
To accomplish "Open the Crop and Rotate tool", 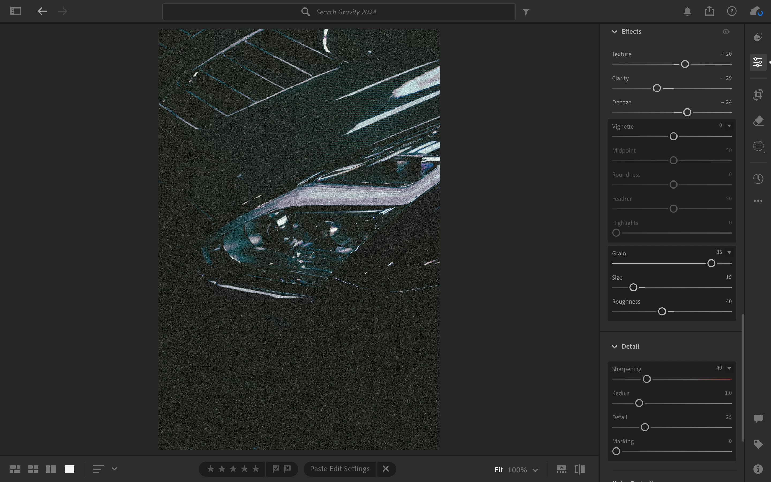I will [758, 95].
